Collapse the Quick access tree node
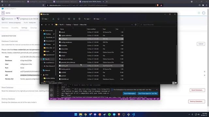This screenshot has height=117, width=209. point(41,31)
